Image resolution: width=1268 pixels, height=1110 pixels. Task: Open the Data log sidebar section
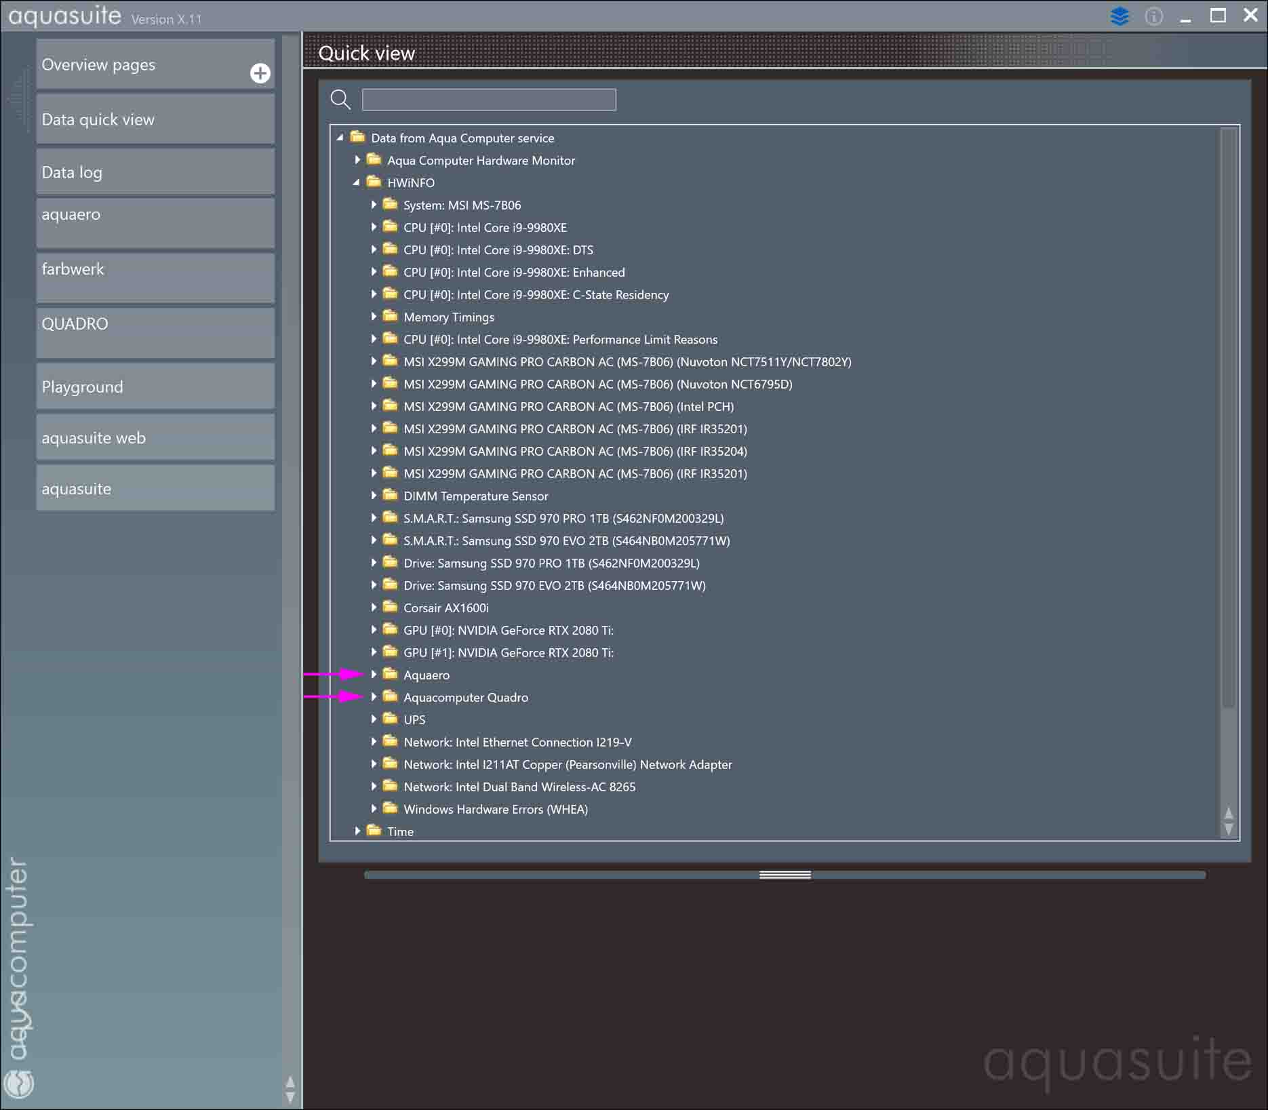tap(155, 172)
